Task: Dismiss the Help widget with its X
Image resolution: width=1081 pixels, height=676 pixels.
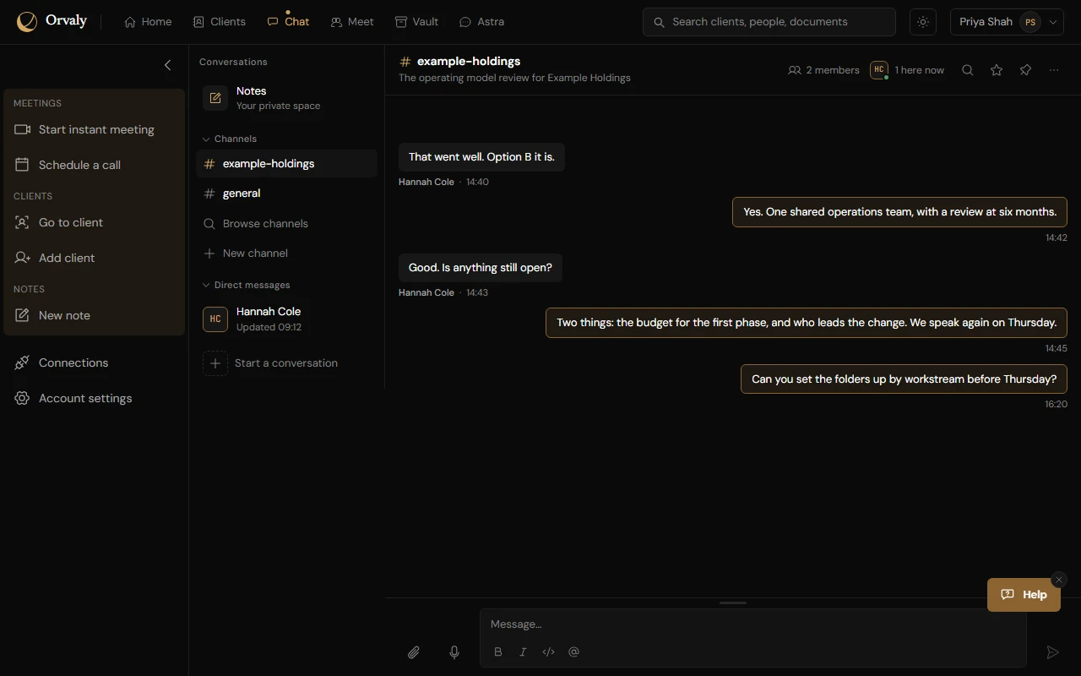Action: 1059,580
